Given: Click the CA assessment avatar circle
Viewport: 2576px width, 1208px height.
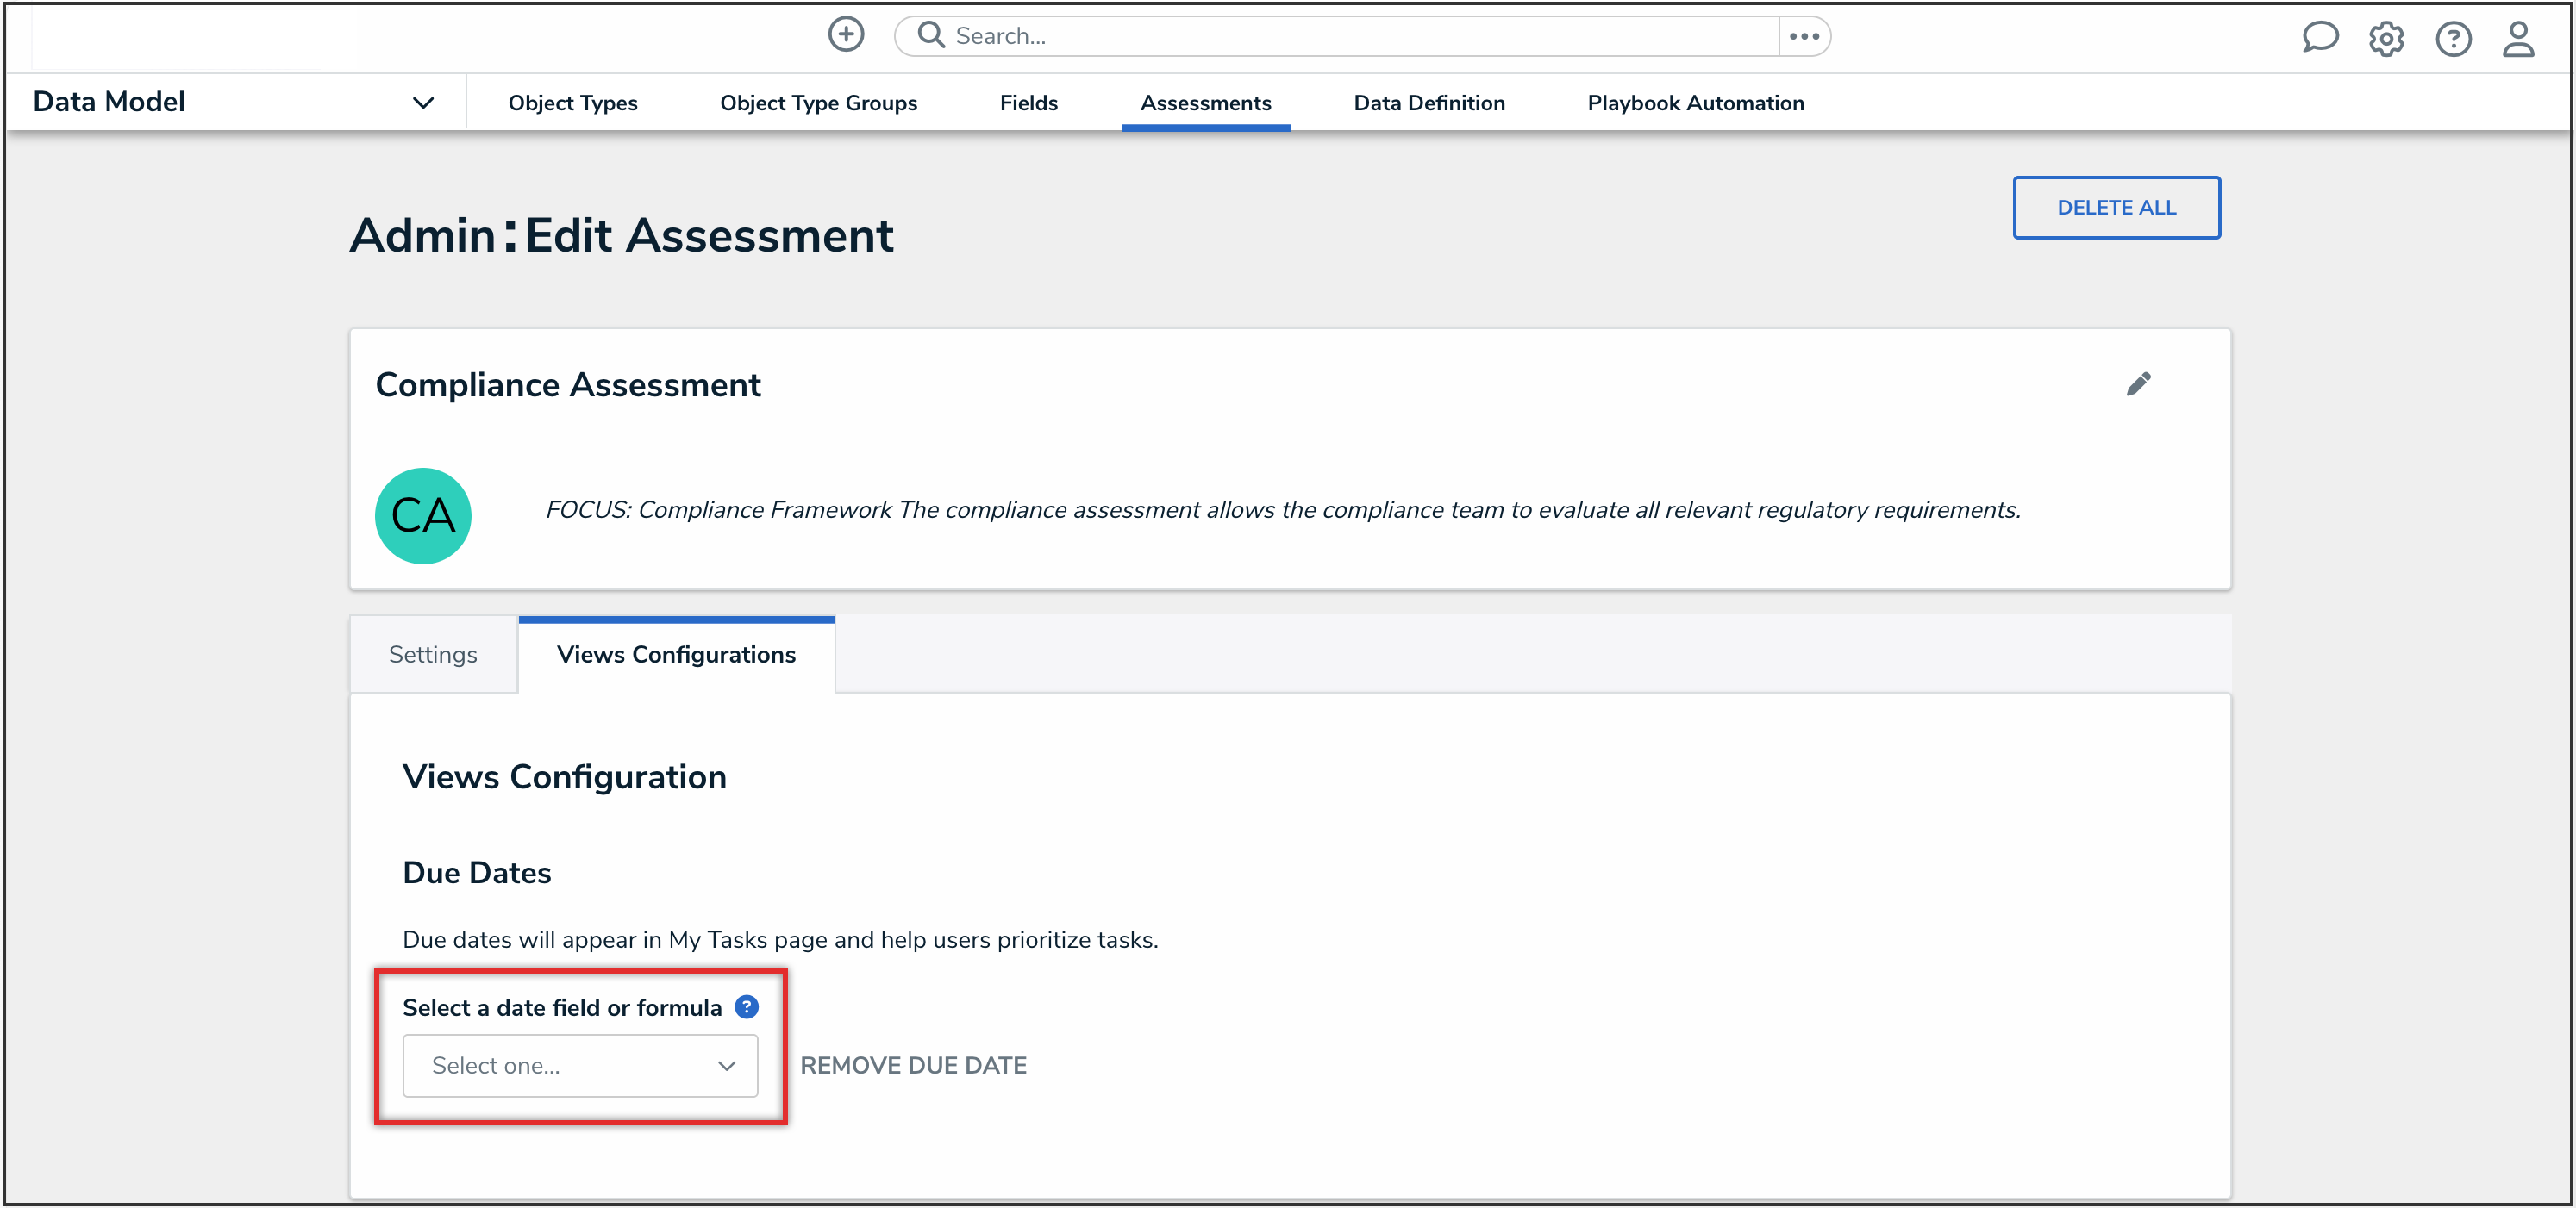Looking at the screenshot, I should (x=423, y=515).
